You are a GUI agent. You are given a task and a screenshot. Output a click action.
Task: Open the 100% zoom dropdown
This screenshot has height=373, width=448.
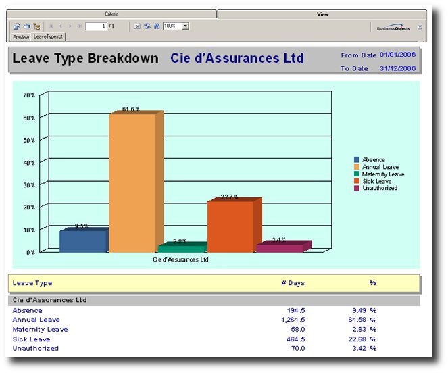[185, 26]
